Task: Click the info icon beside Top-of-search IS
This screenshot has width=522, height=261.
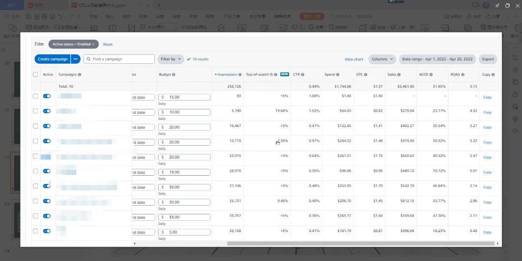Action: pos(275,75)
